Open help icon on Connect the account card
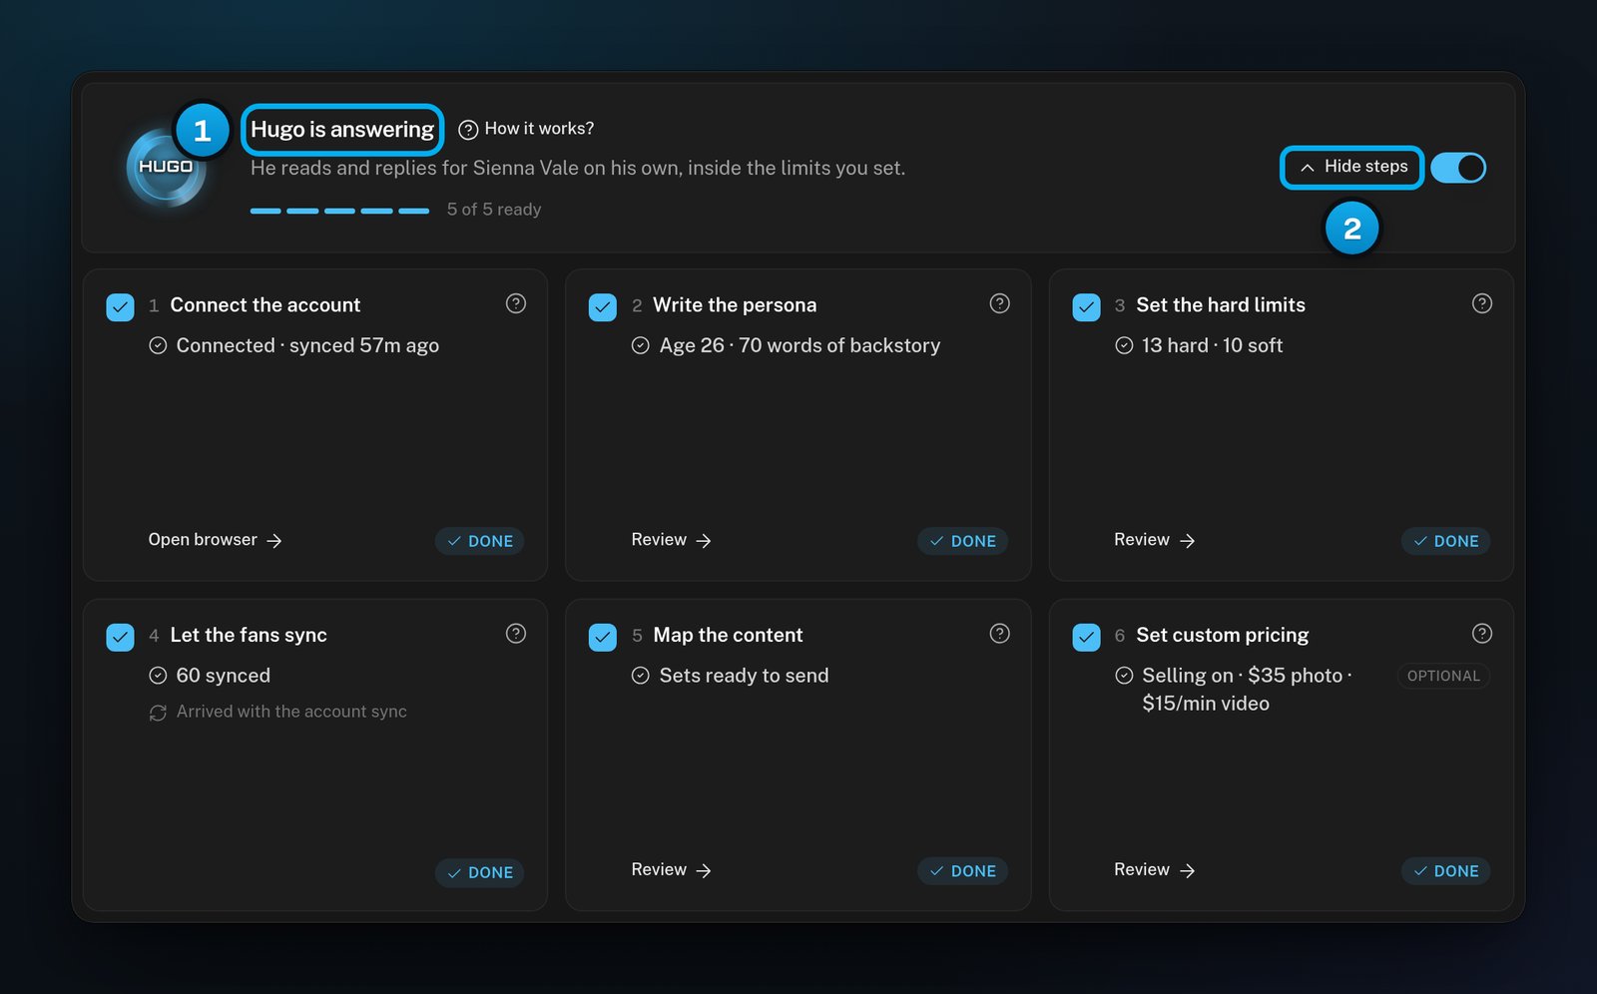 click(x=516, y=303)
